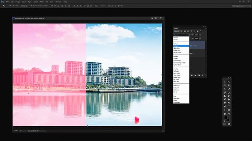Choose Soft Light from the blend mode list
This screenshot has height=141, width=252.
(181, 71)
